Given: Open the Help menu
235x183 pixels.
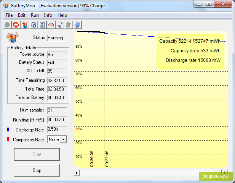Looking at the screenshot, I should click(x=62, y=15).
